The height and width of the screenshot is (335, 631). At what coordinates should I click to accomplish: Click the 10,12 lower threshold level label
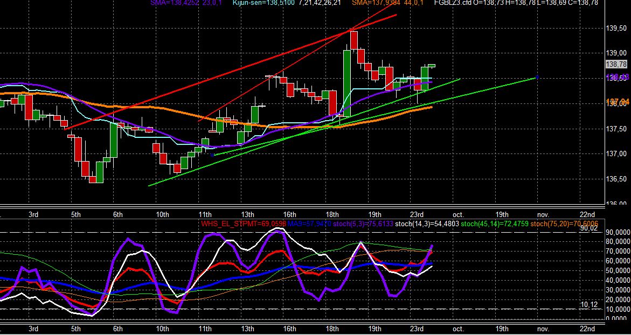click(x=589, y=304)
